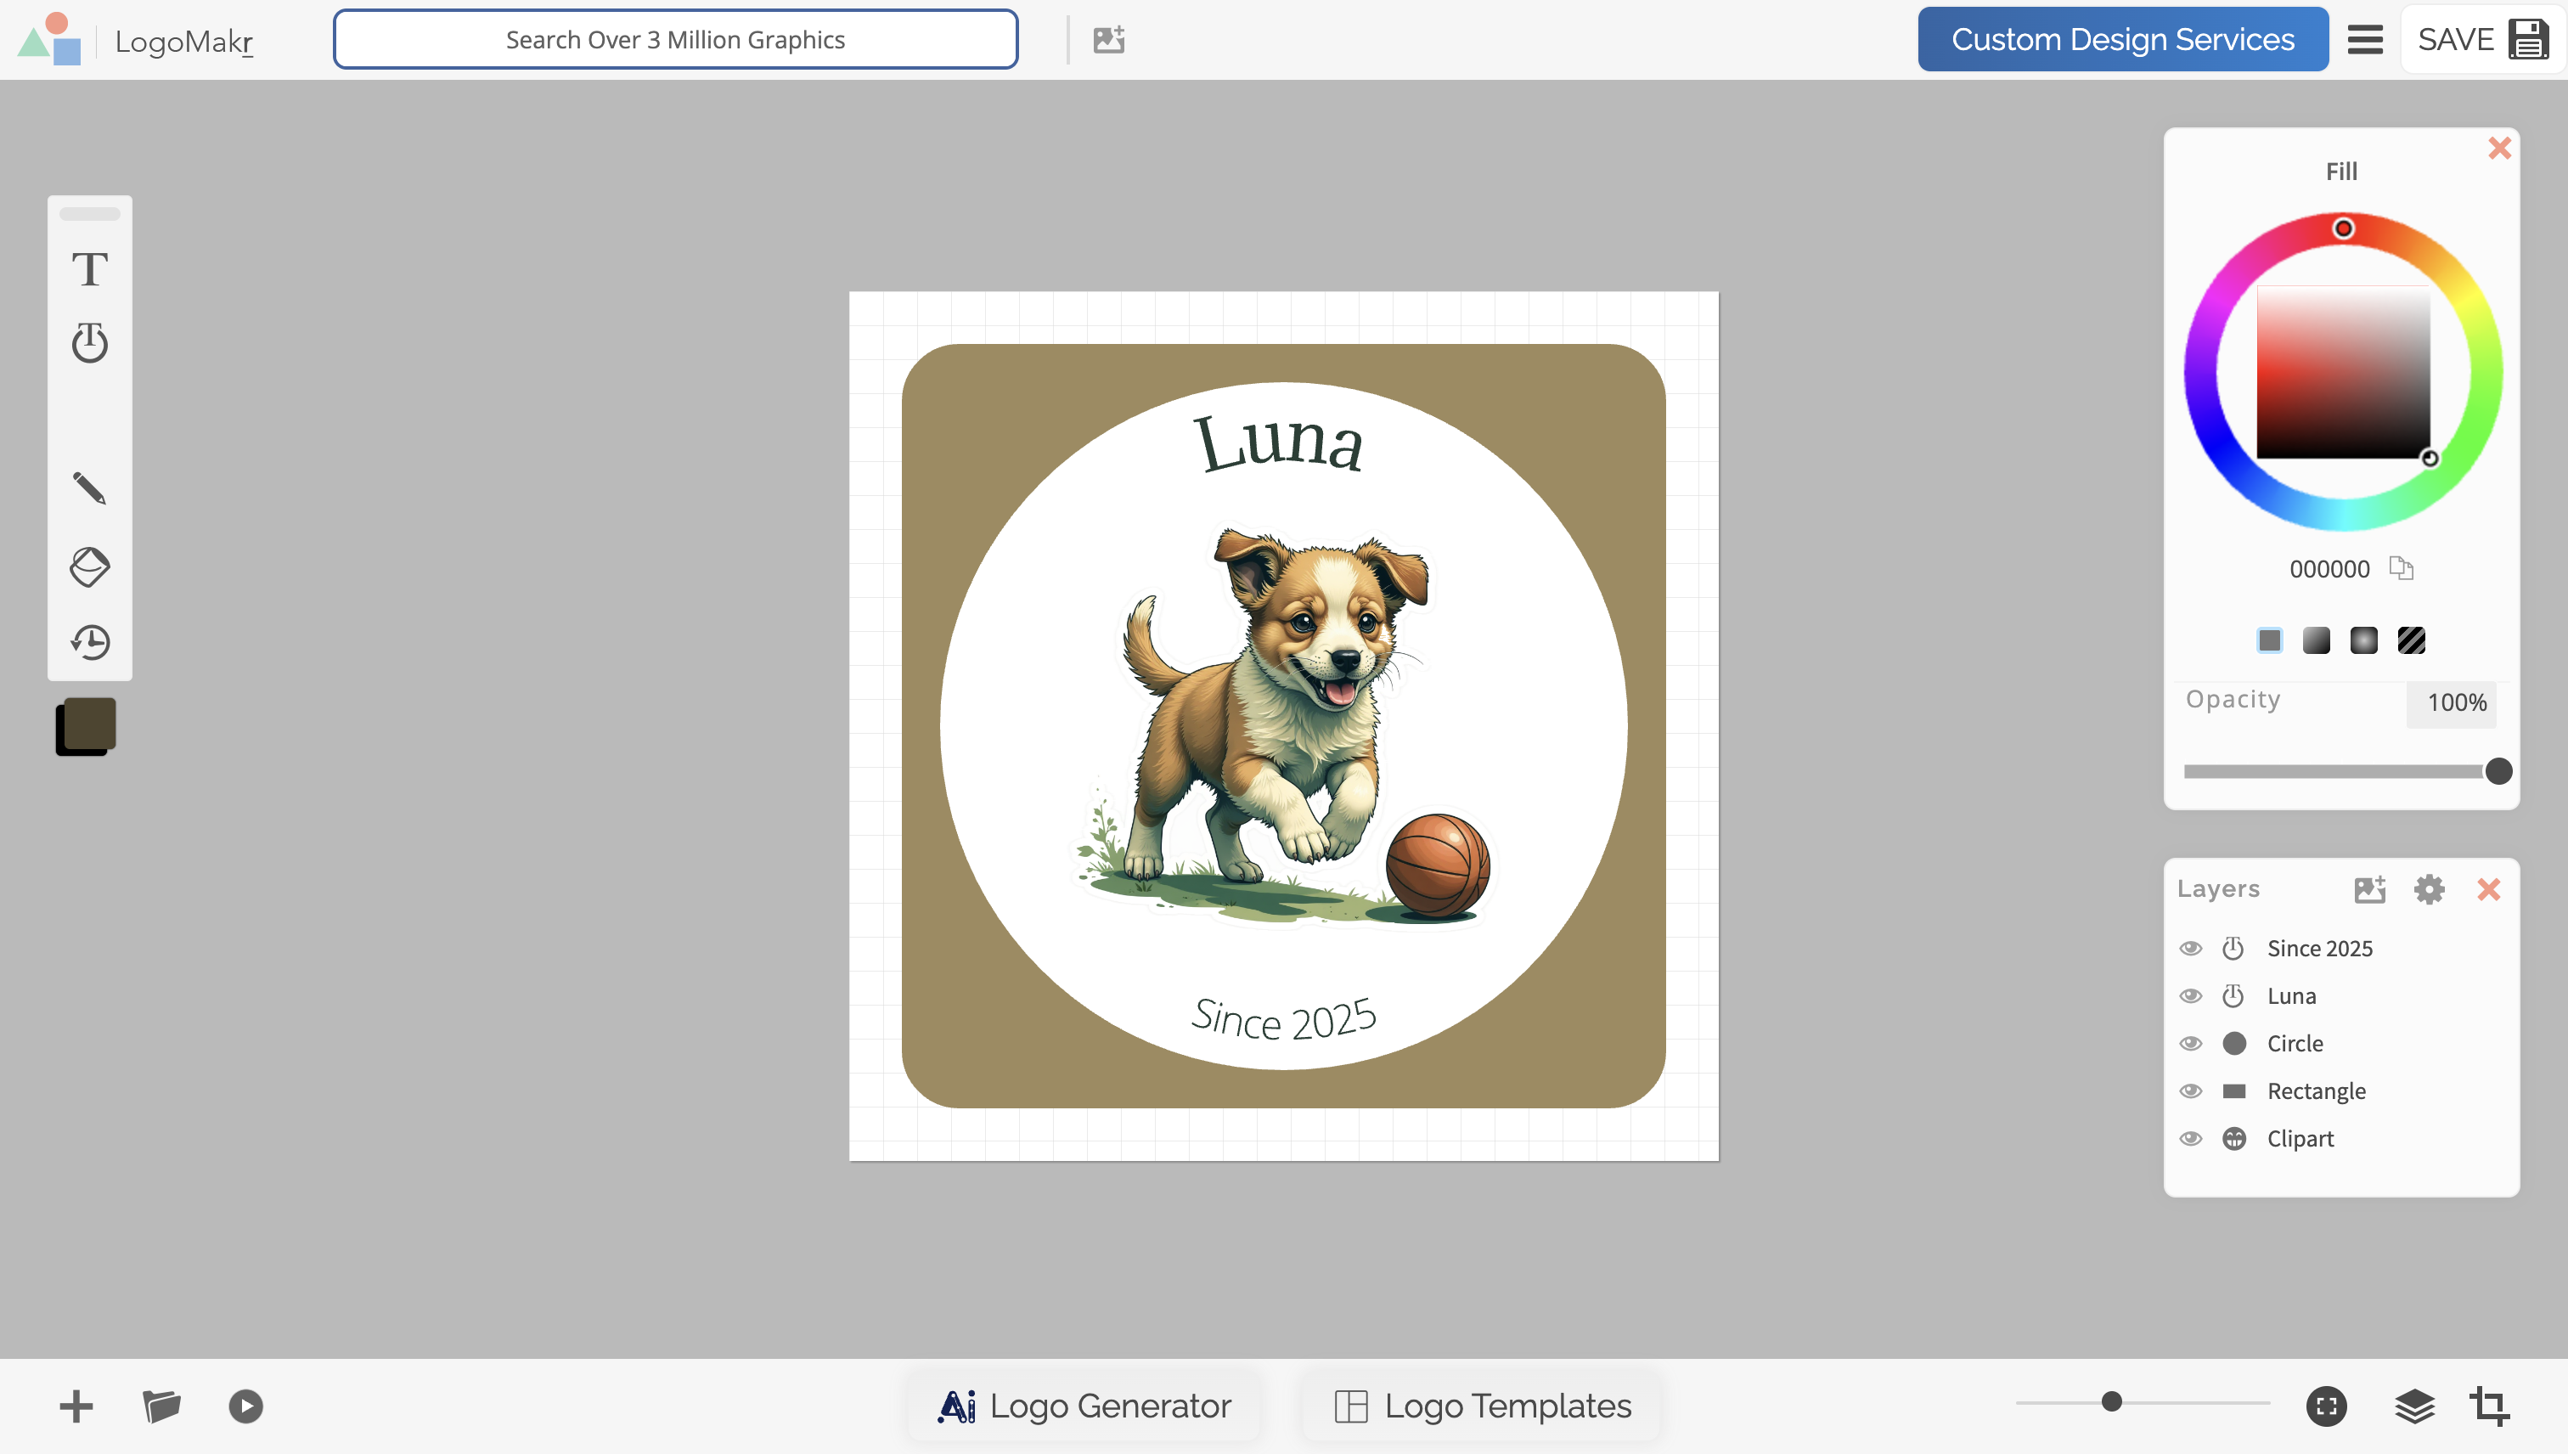Screen dimensions: 2568x1454
Task: Click the play tutorial icon
Action: click(x=245, y=1406)
